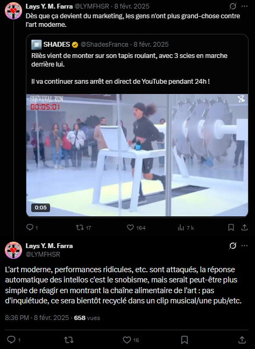
Task: Open the @ShadesFrance profile handle
Action: tap(104, 45)
